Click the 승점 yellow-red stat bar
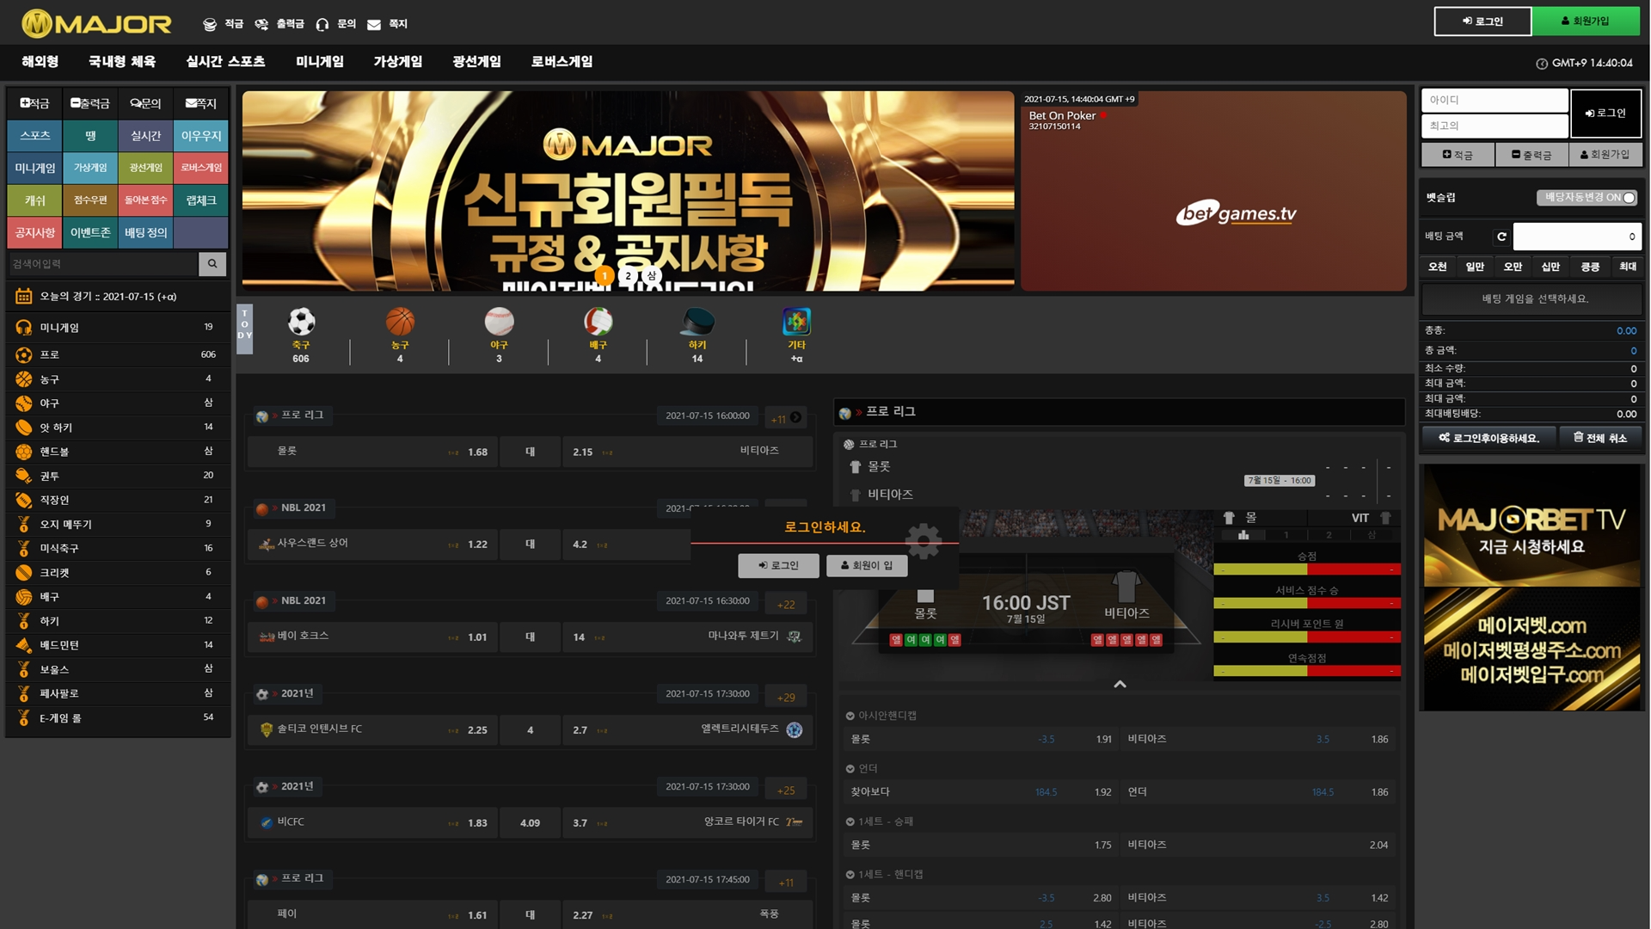 click(1307, 569)
